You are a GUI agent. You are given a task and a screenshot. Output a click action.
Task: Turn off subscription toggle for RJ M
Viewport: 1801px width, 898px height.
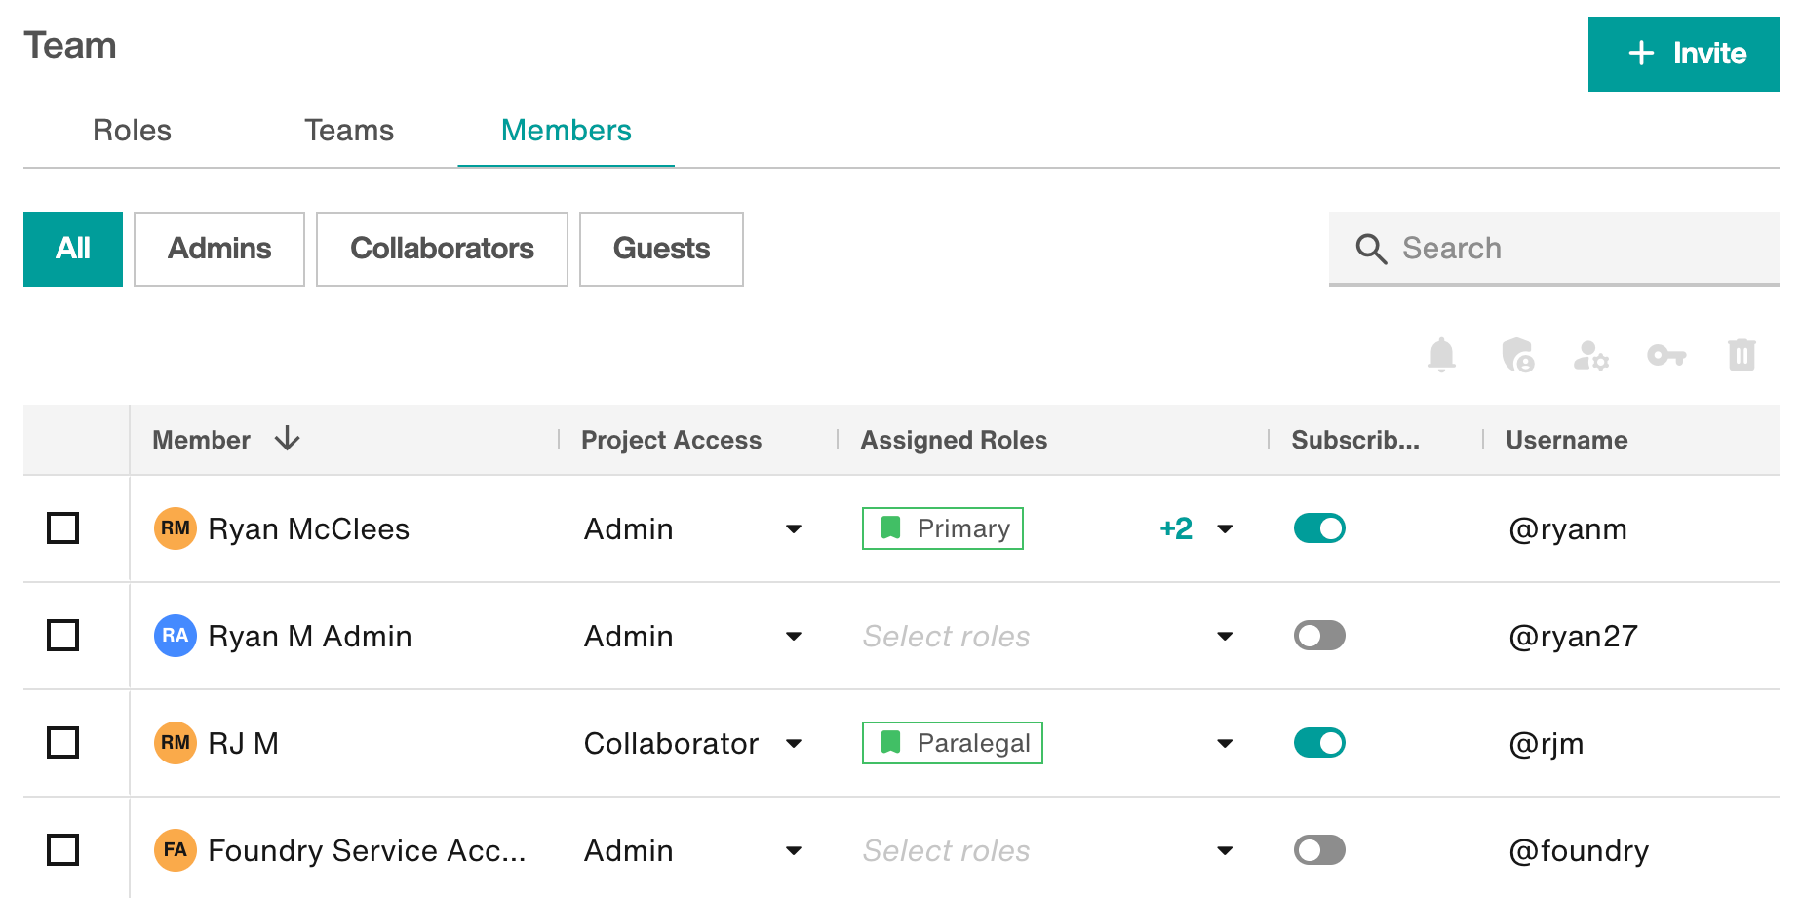1319,743
